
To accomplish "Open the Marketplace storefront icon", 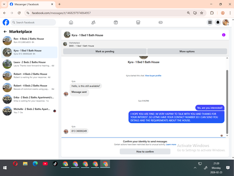I will pos(138,22).
